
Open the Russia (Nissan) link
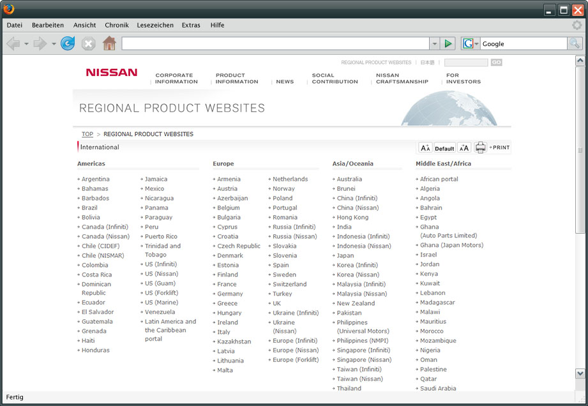click(x=295, y=236)
